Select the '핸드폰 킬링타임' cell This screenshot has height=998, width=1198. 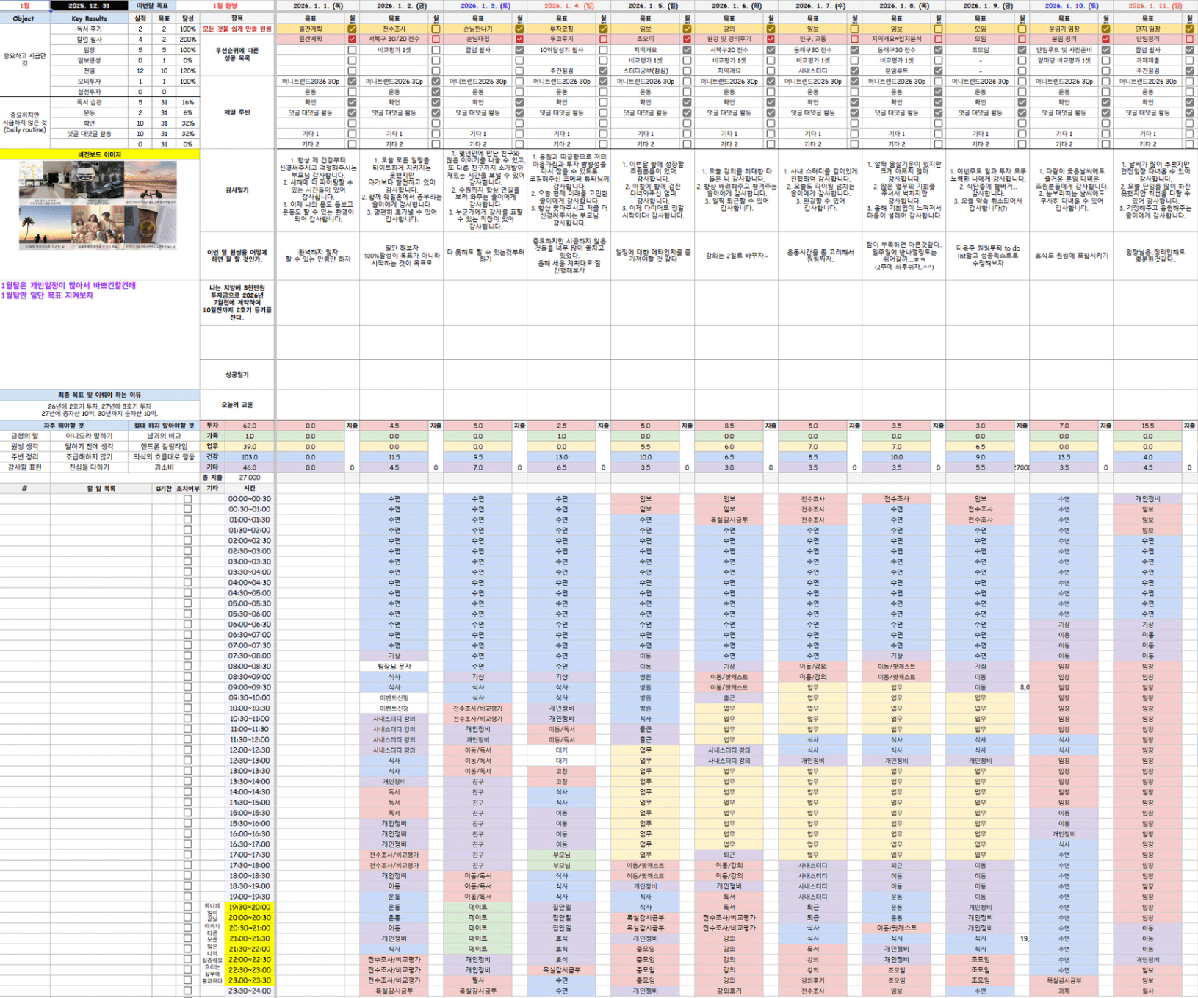(164, 447)
